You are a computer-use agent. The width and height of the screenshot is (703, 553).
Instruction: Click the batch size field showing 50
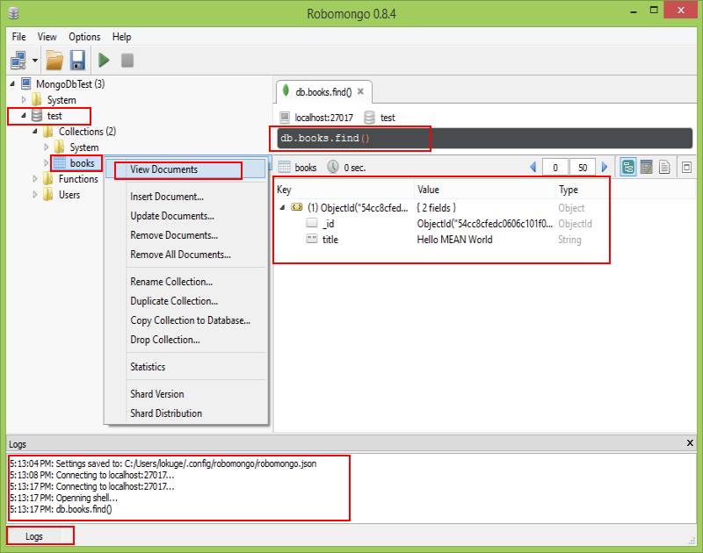point(583,168)
